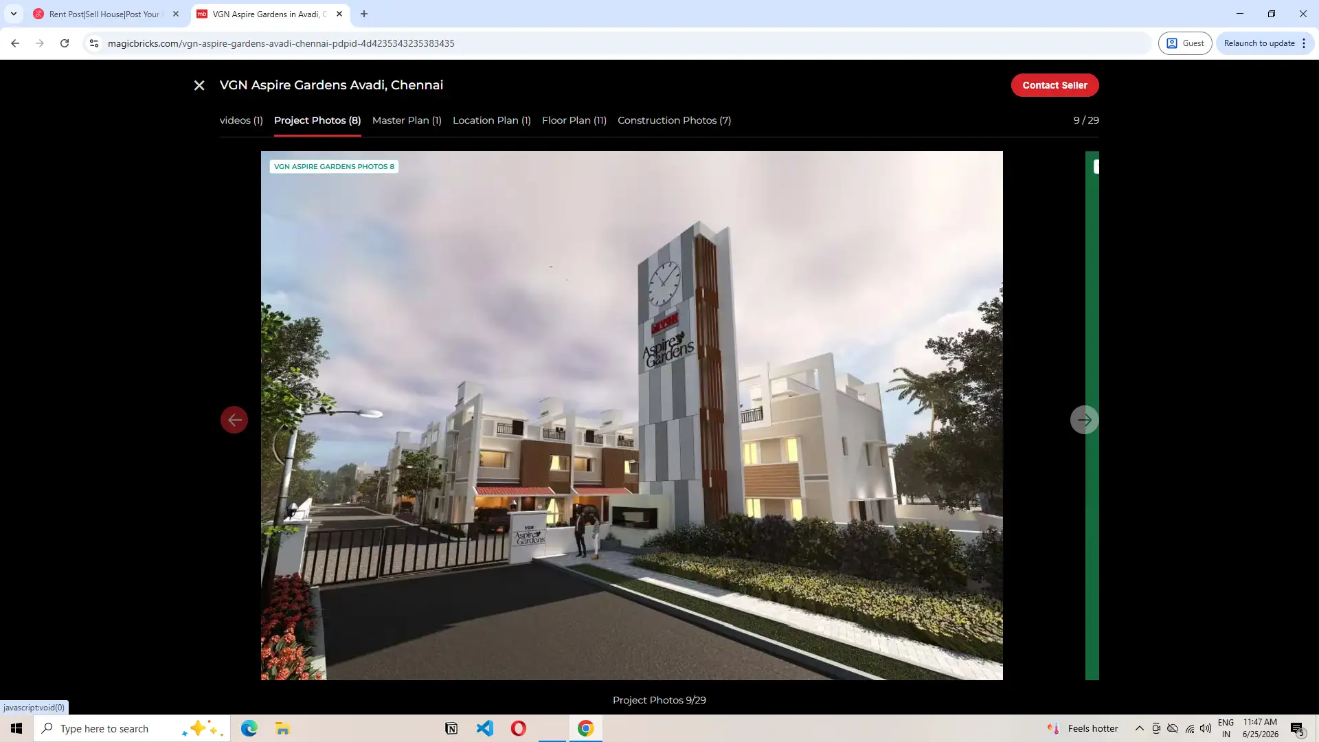
Task: Click the taskbar search box
Action: 132,728
